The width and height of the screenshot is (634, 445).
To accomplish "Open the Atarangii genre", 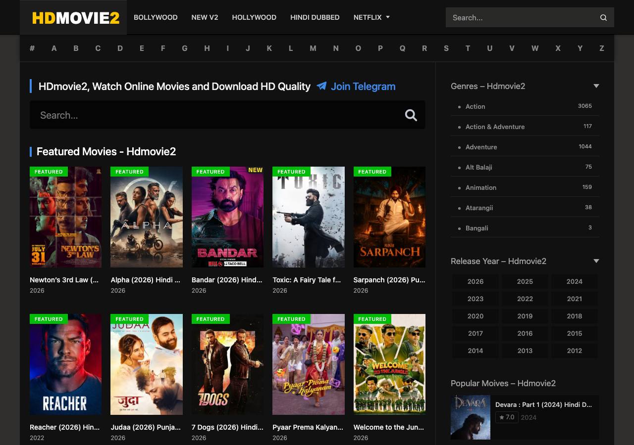I will click(479, 208).
